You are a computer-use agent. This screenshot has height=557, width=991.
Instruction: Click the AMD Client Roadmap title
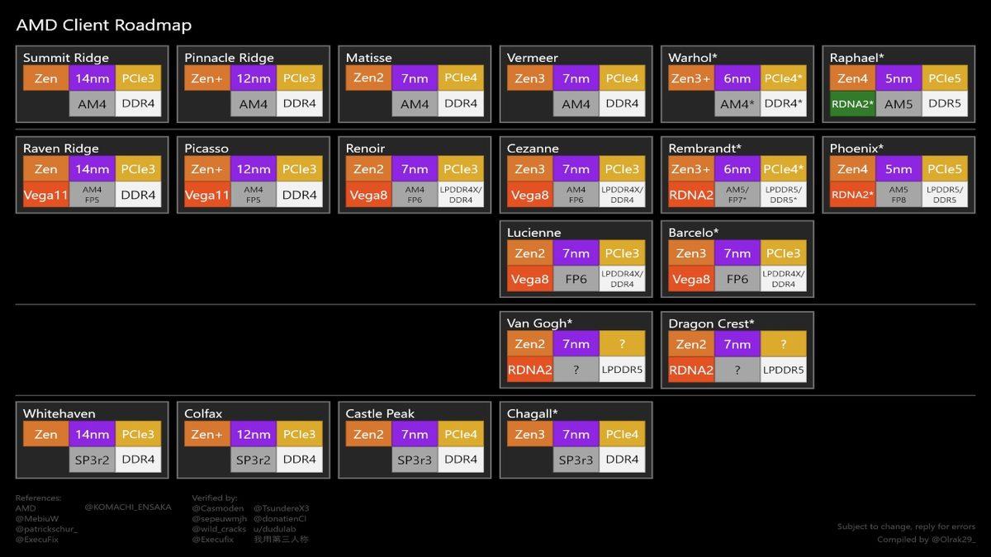point(102,25)
